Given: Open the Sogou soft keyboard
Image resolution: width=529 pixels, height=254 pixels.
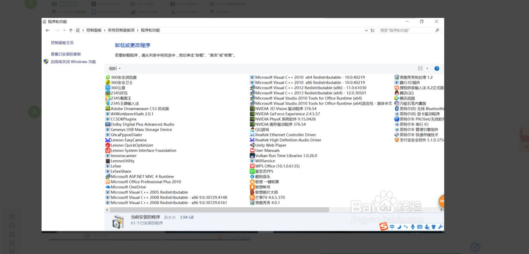Looking at the screenshot, I should [420, 227].
